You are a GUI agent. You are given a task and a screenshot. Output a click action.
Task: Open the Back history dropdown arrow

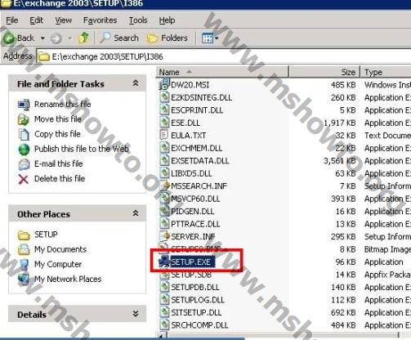42,38
